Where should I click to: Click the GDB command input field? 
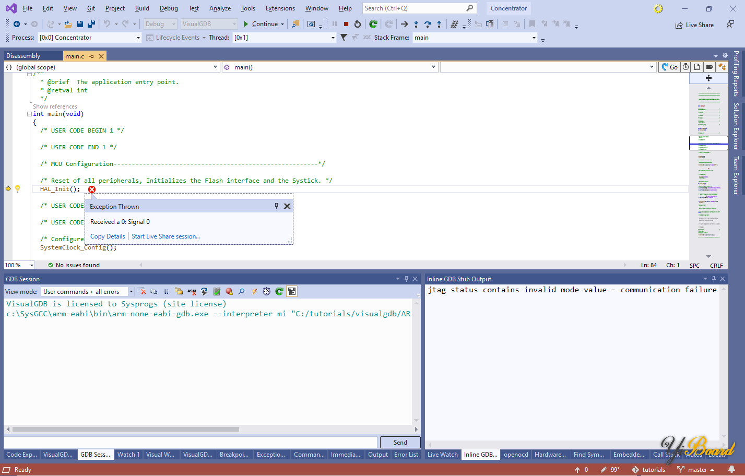pyautogui.click(x=191, y=442)
